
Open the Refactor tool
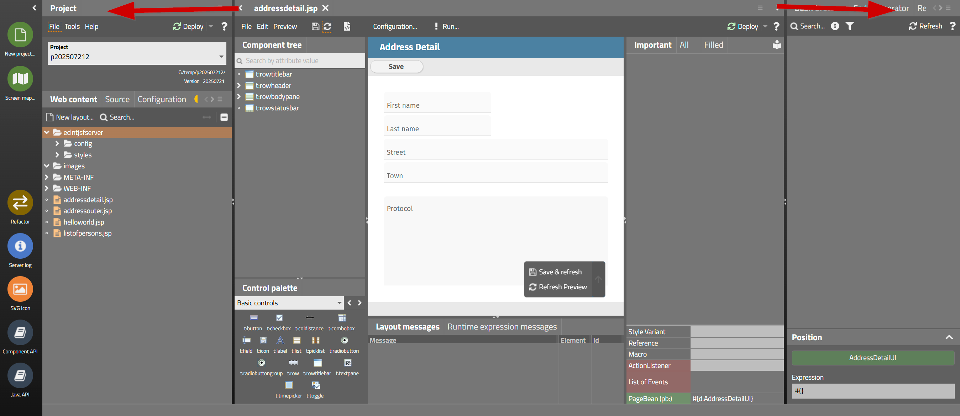[x=20, y=202]
